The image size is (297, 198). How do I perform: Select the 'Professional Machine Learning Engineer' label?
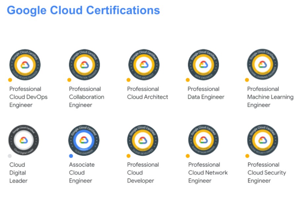coord(270,97)
